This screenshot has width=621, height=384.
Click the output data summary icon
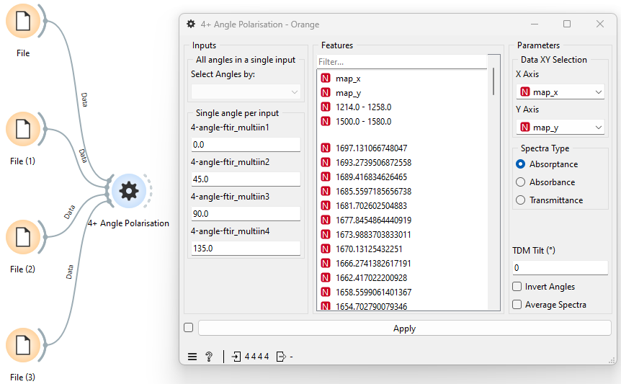pyautogui.click(x=281, y=357)
